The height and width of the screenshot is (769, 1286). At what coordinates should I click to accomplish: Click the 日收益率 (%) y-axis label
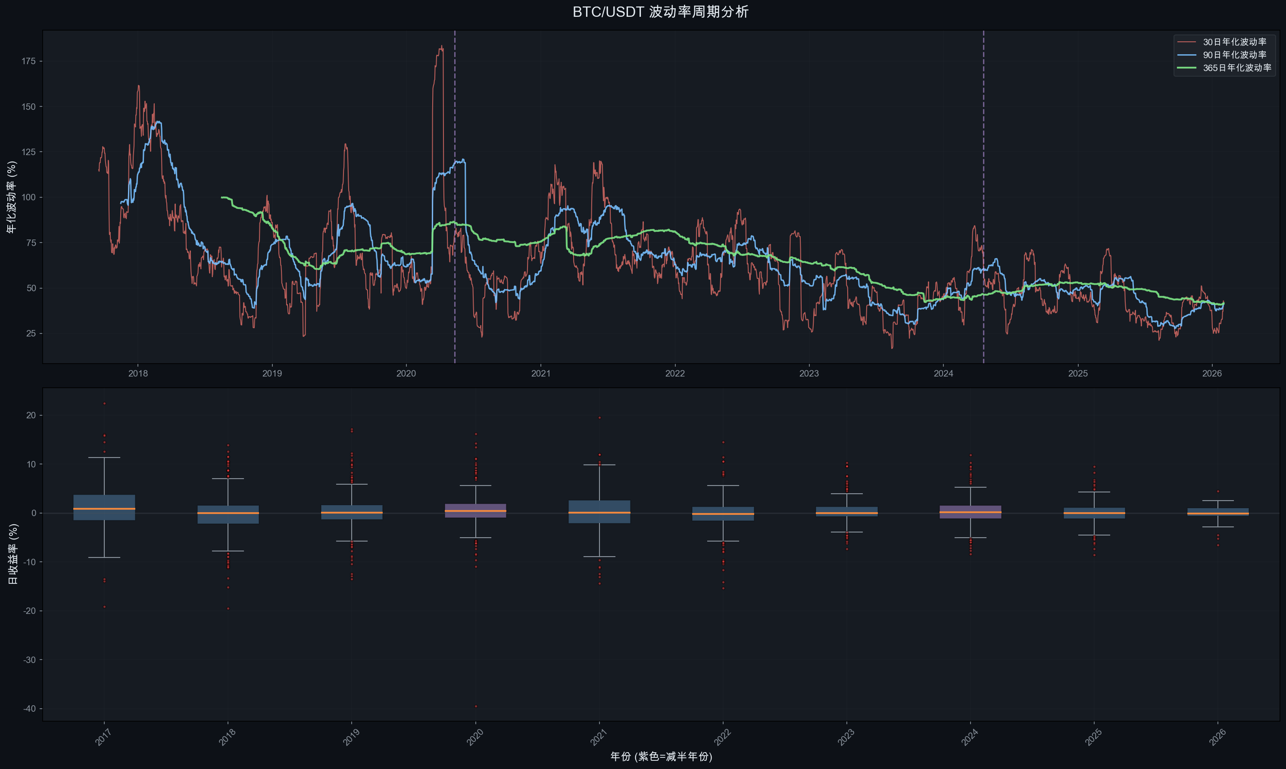click(13, 554)
